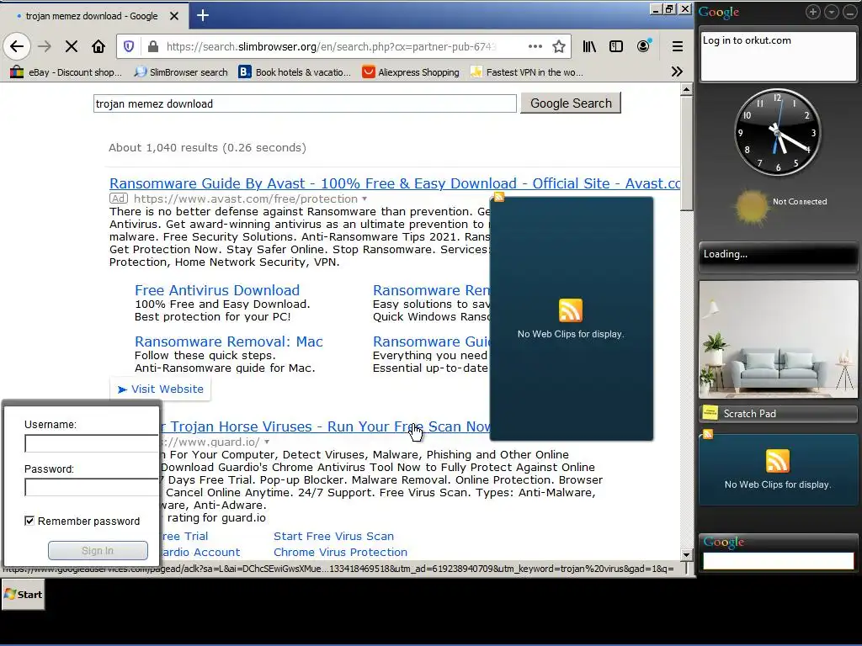
Task: Open page actions three-dot menu
Action: pos(535,47)
